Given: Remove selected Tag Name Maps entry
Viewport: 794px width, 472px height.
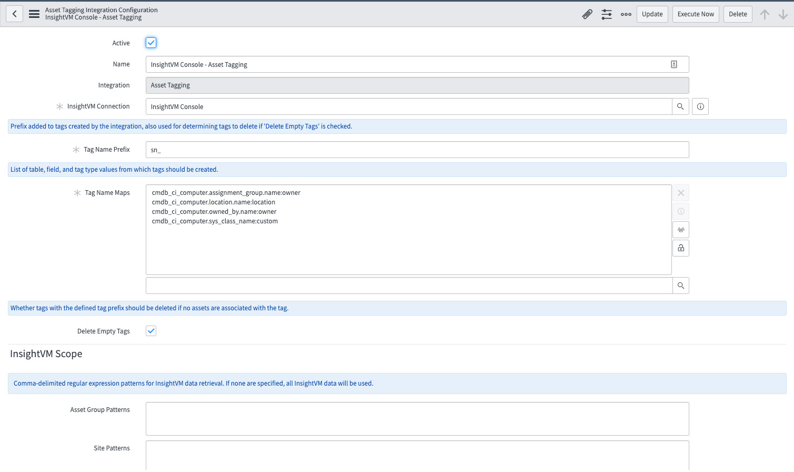Looking at the screenshot, I should 681,193.
